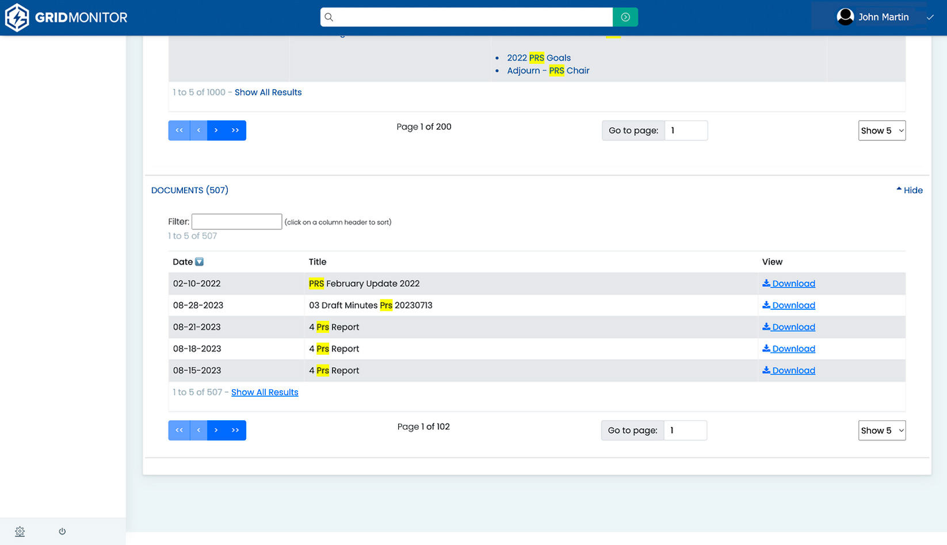Go to last page in upper pager
The height and width of the screenshot is (545, 947).
(x=235, y=131)
